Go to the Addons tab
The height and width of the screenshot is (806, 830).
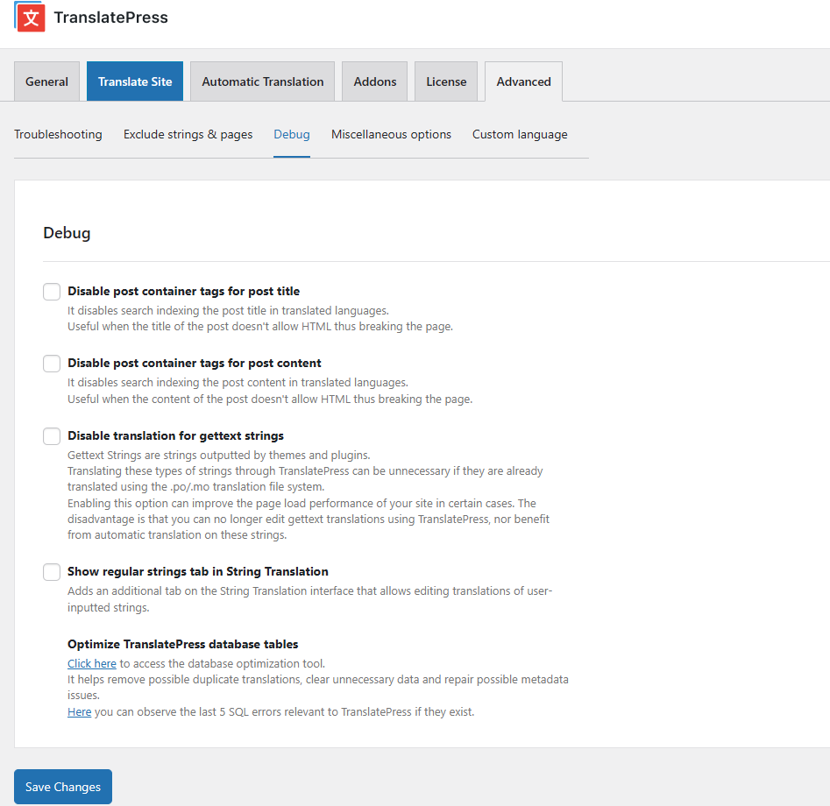(375, 81)
